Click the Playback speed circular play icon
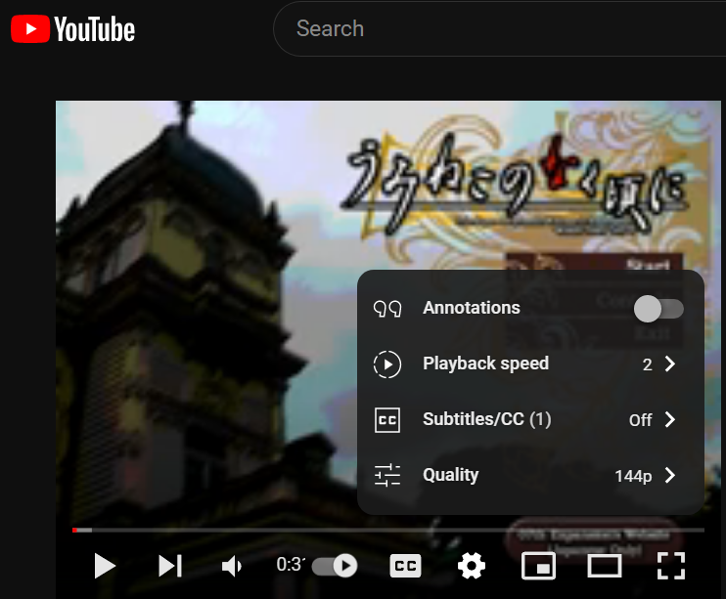 (387, 364)
